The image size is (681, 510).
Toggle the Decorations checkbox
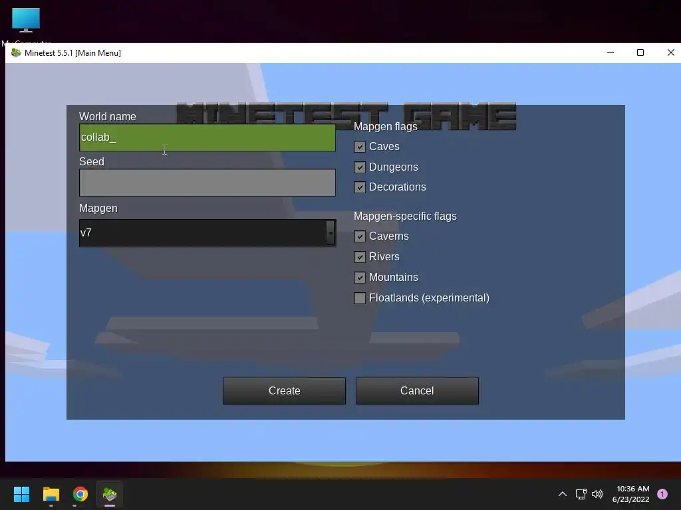coord(360,187)
